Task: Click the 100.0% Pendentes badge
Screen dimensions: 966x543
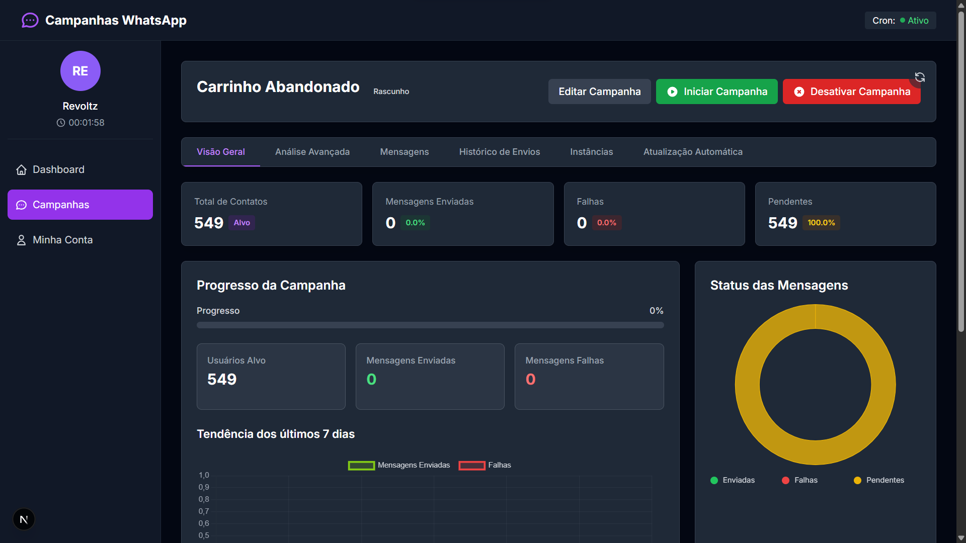Action: [x=821, y=223]
